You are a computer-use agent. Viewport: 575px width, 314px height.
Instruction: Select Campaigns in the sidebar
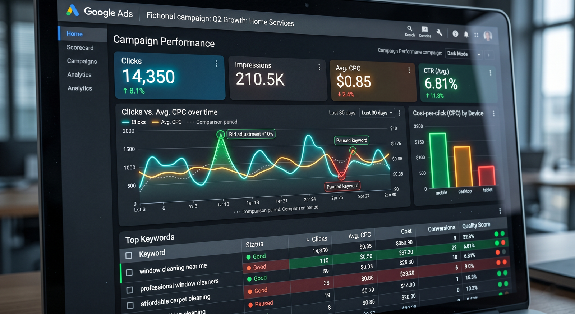(x=82, y=61)
